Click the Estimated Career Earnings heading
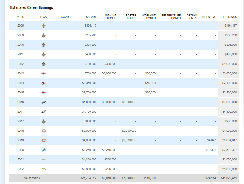Screen dimensions: 244x184 click(x=32, y=7)
